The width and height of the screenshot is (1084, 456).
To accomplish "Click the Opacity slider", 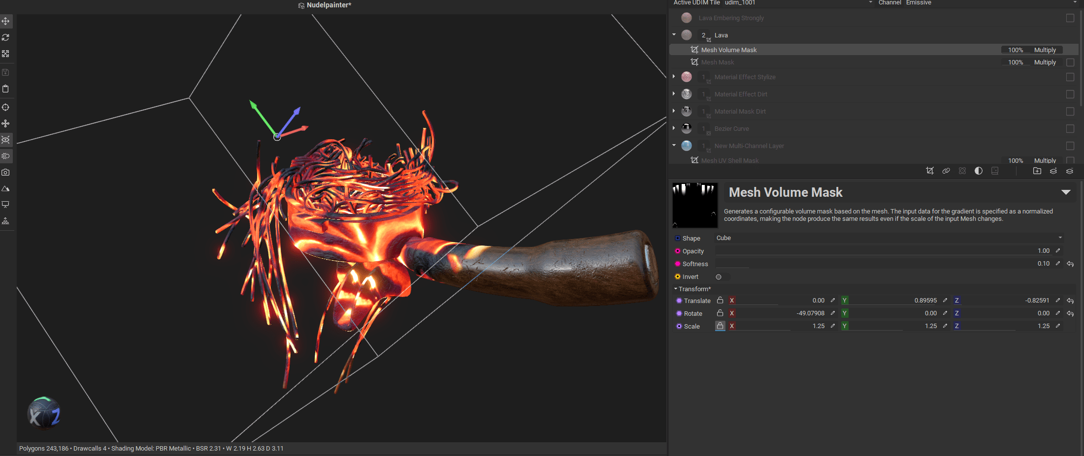I will click(877, 251).
